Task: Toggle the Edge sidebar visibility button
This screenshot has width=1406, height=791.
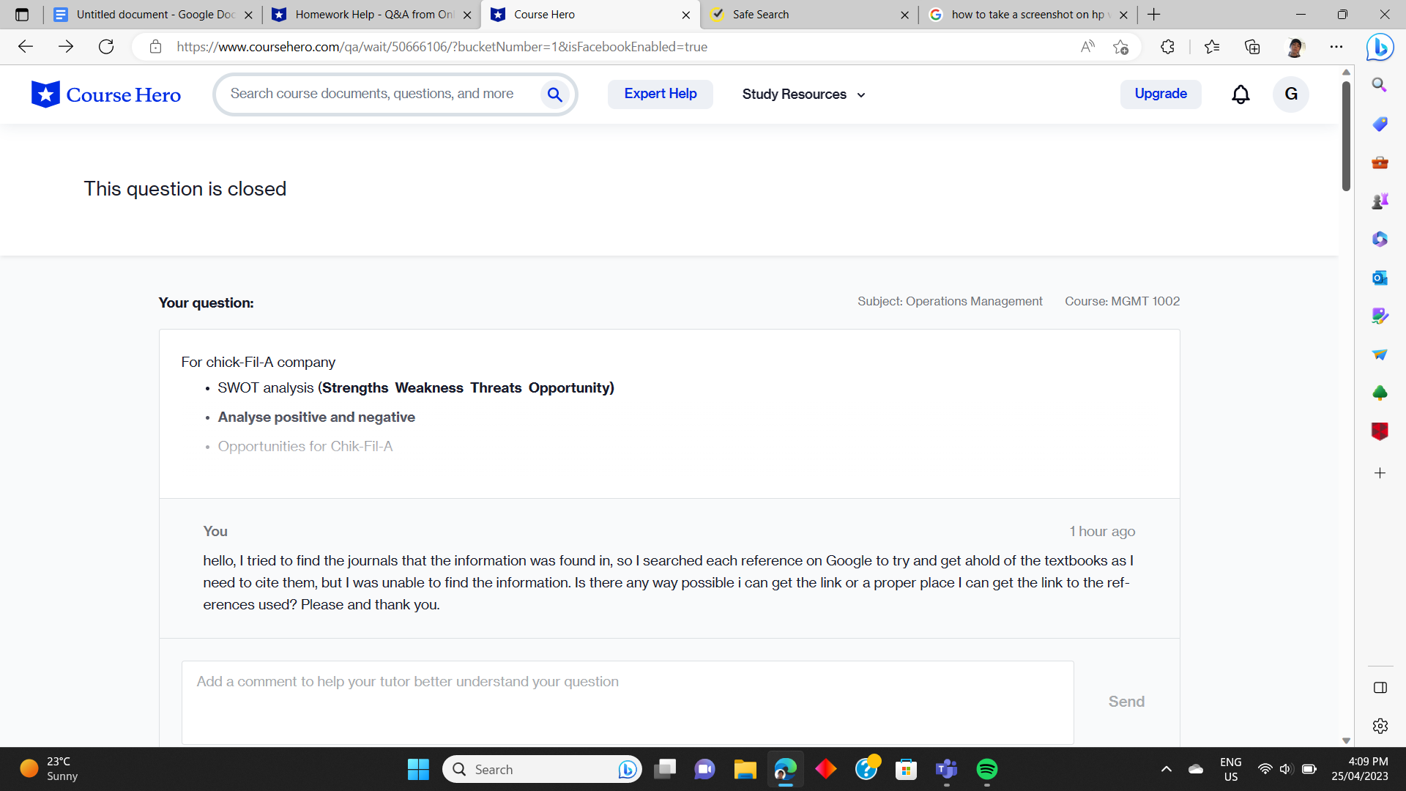Action: 1380,687
